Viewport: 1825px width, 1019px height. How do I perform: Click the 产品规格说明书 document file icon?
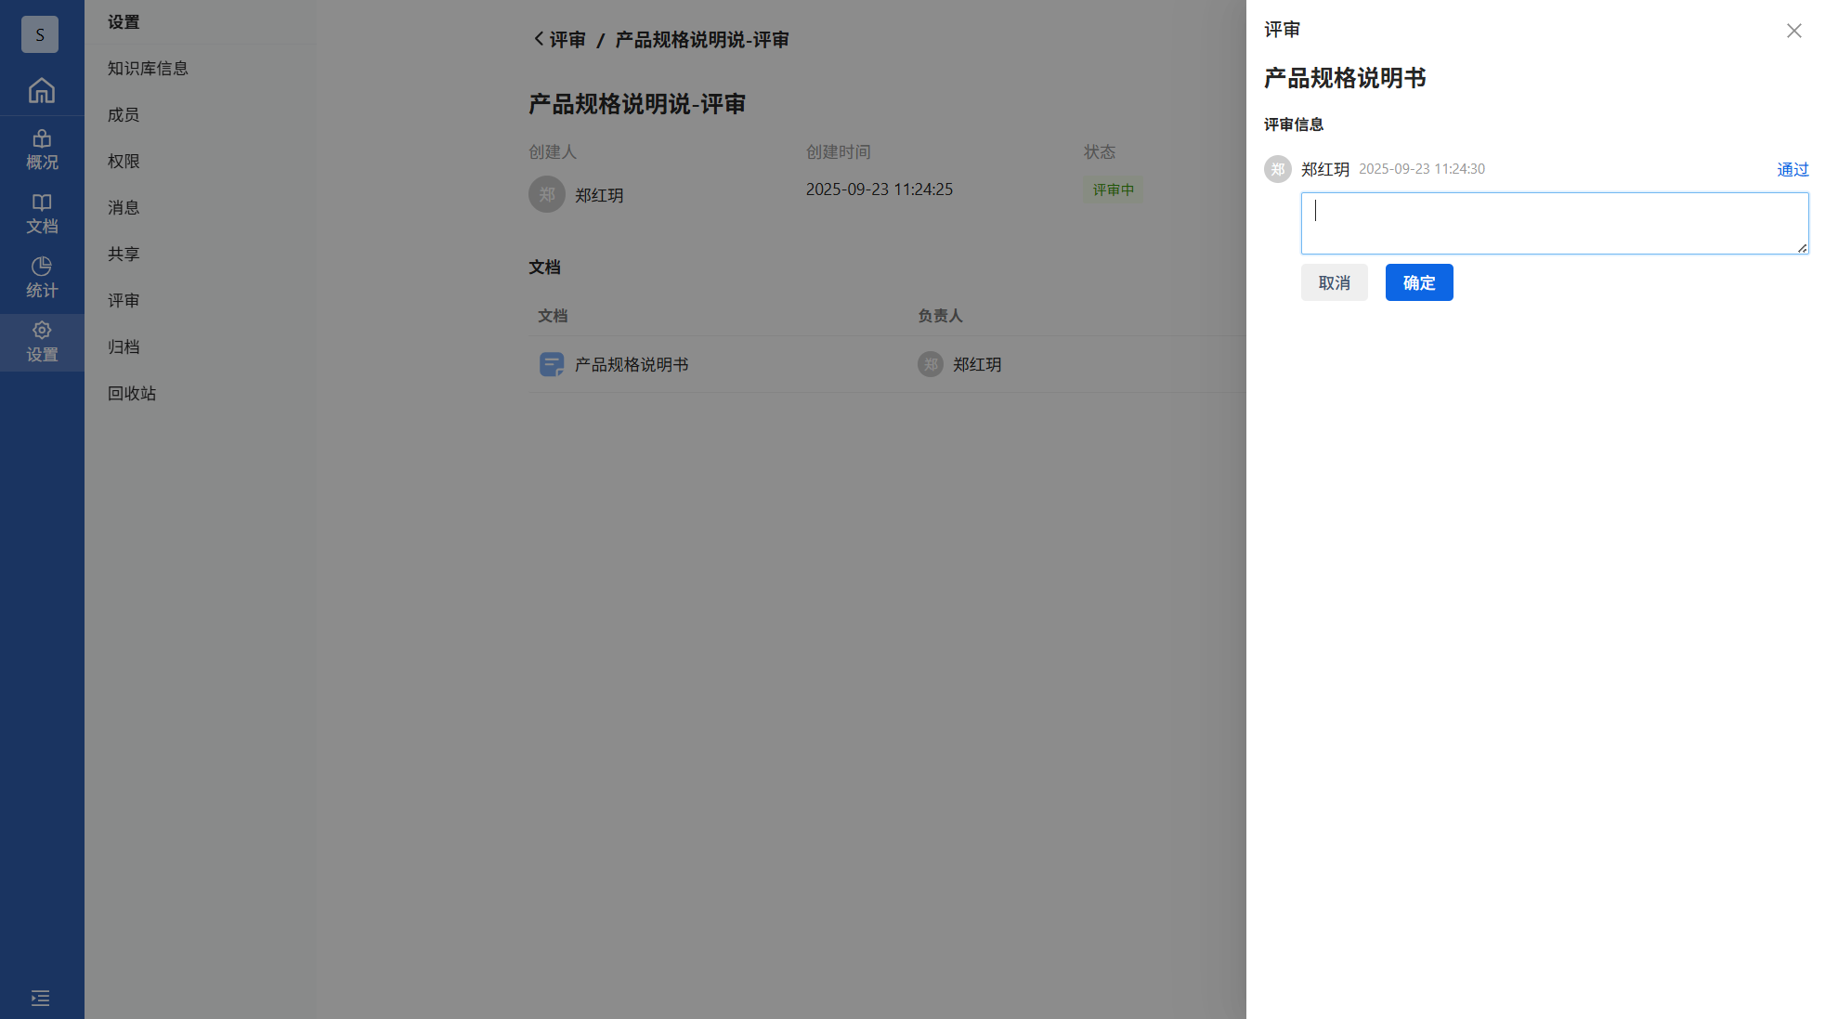(552, 364)
